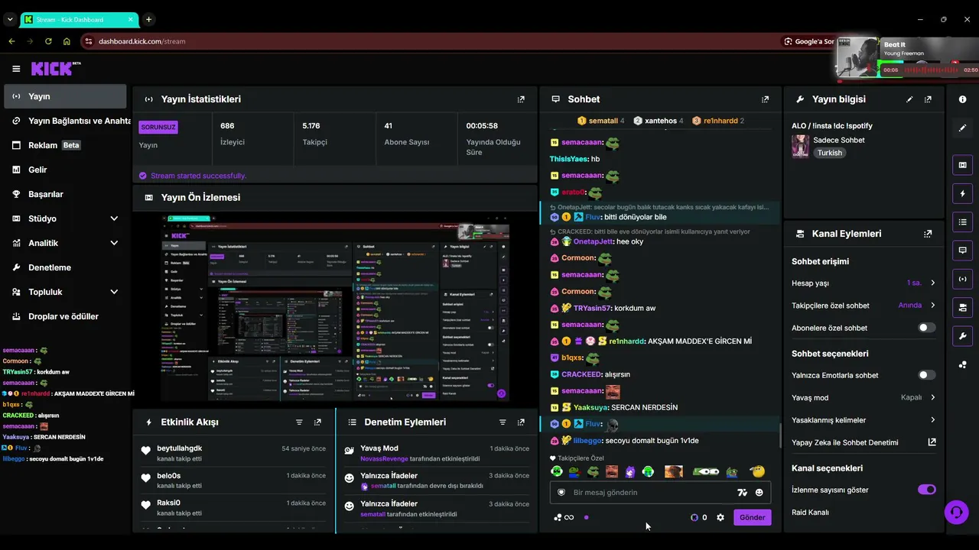Open the hamburger menu beside the Kick logo
This screenshot has width=979, height=550.
[x=16, y=69]
